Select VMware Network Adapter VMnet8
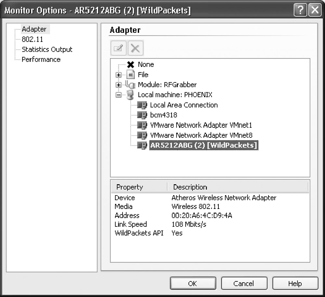This screenshot has width=325, height=297. click(201, 135)
